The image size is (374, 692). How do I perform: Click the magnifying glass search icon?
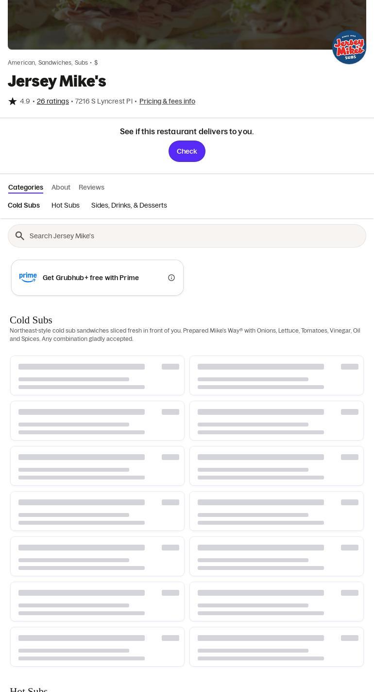click(20, 236)
